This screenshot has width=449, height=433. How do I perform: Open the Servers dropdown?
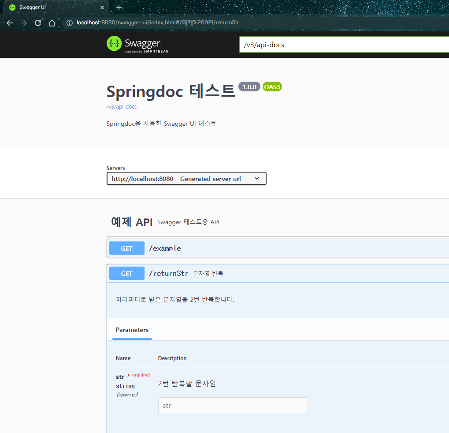(x=186, y=179)
